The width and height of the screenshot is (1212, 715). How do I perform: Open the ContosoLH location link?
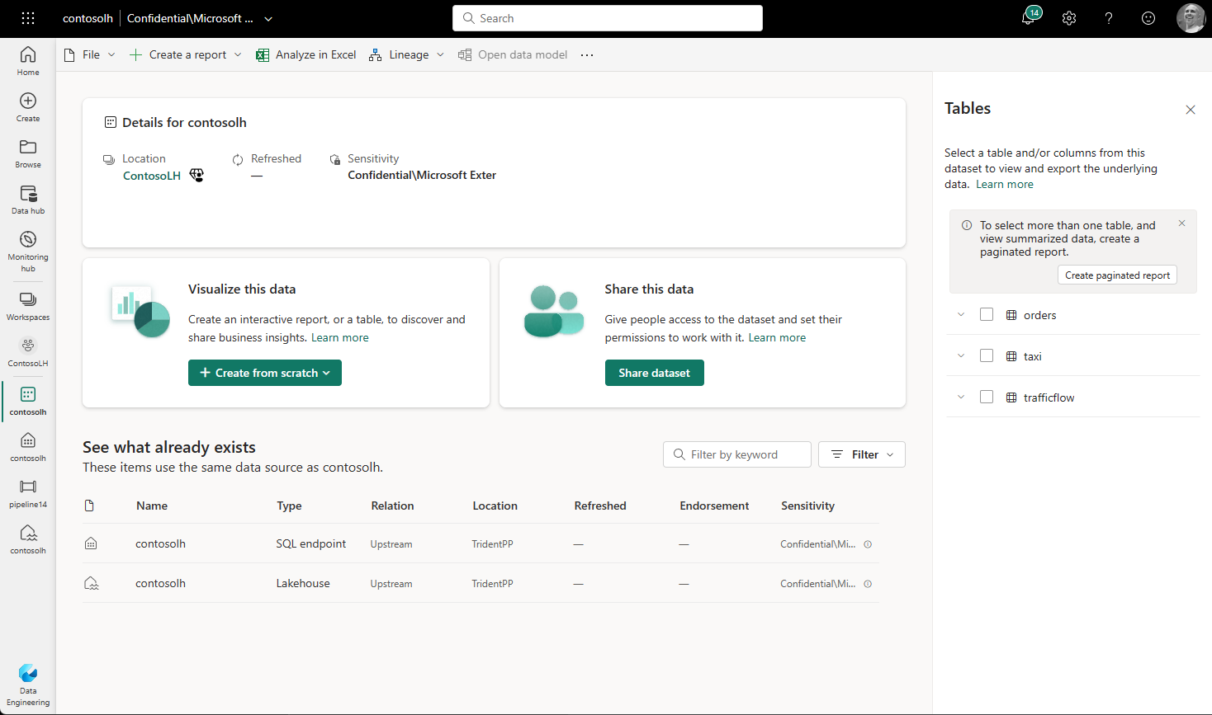[152, 176]
